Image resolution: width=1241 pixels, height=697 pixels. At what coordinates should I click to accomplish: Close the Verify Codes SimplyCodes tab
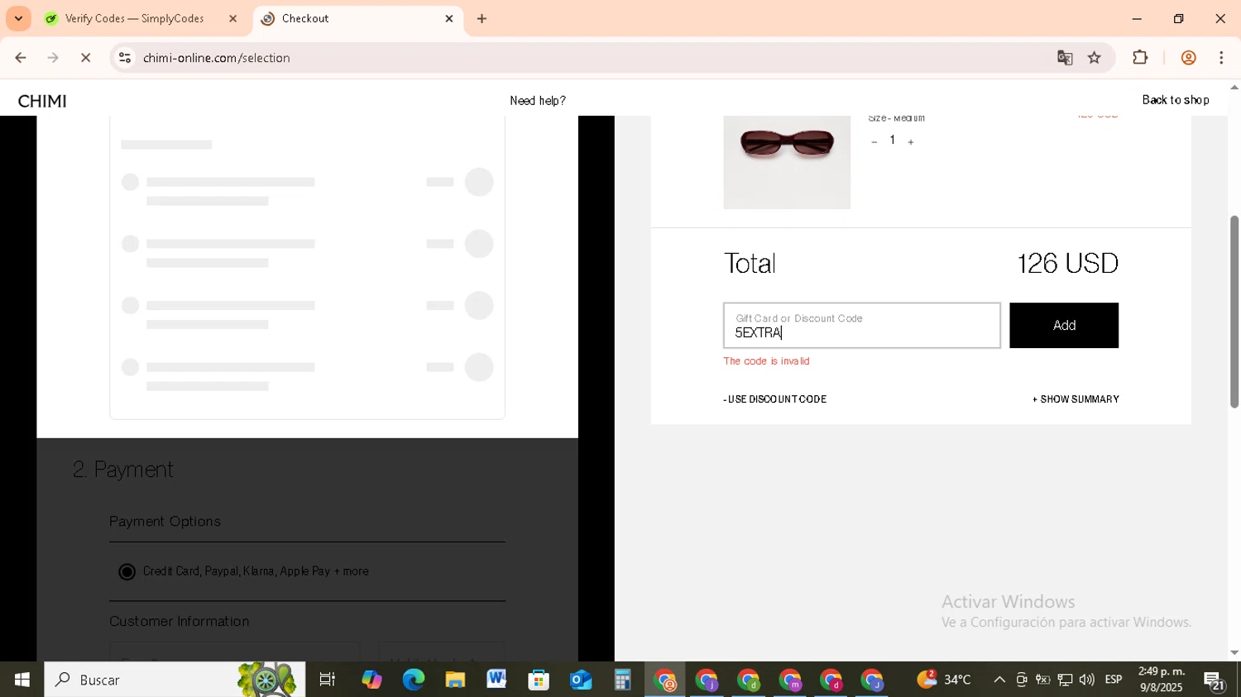pos(232,18)
